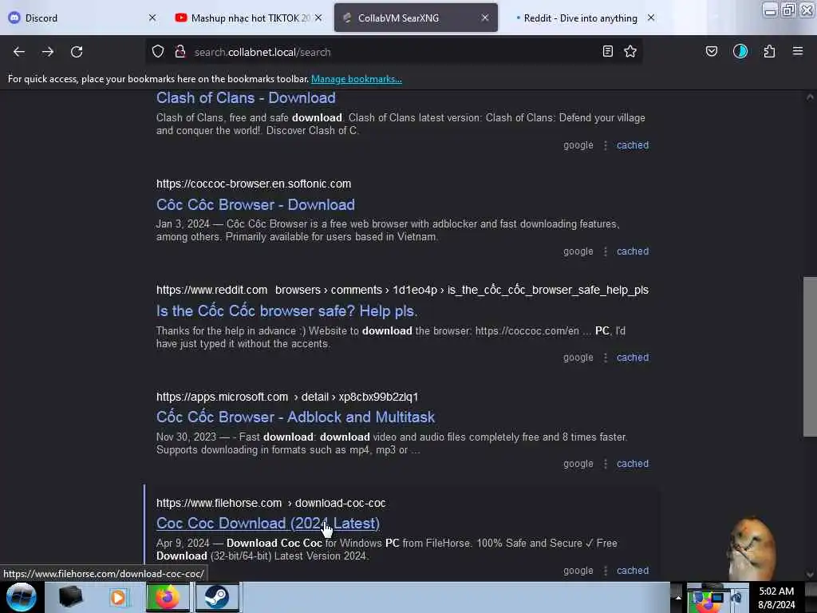This screenshot has height=613, width=817.
Task: Open 'Is the Cốc Cốc browser safe?' result
Action: click(286, 311)
